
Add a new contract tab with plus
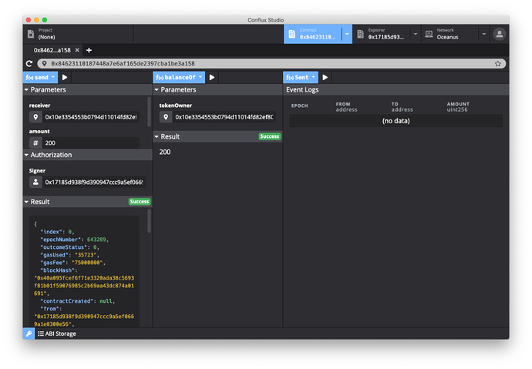point(89,50)
